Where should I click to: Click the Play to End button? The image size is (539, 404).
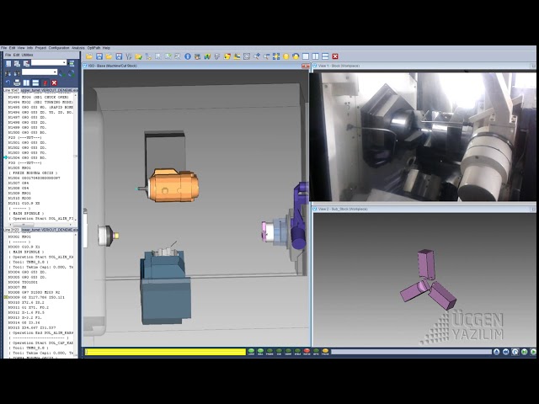pos(533,352)
